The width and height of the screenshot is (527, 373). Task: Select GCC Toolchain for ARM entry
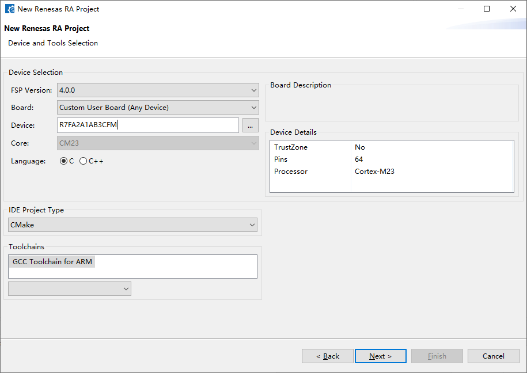pyautogui.click(x=52, y=261)
